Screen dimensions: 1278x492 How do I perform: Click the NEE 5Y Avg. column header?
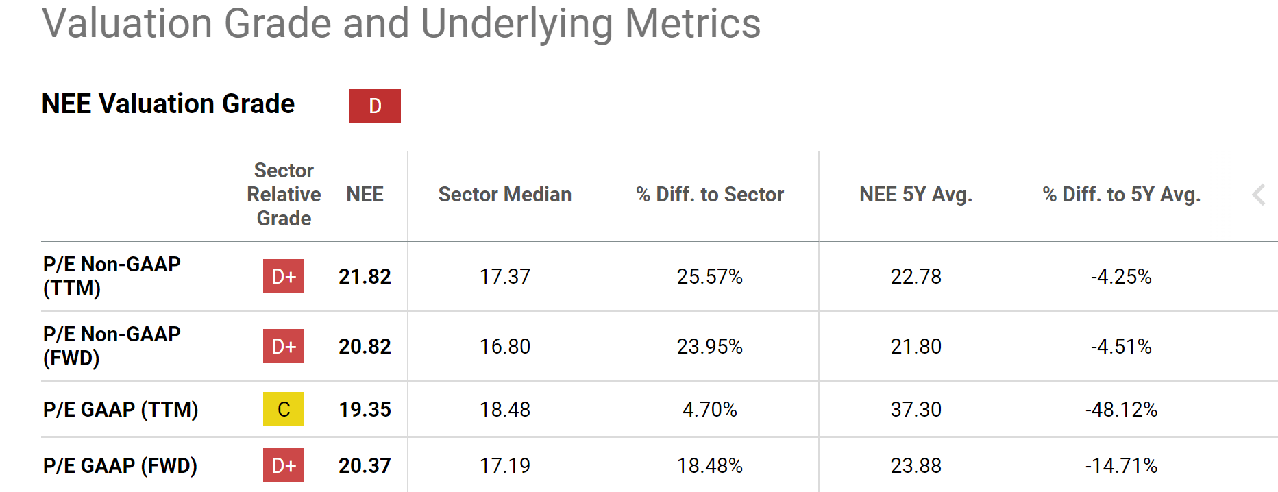point(916,195)
